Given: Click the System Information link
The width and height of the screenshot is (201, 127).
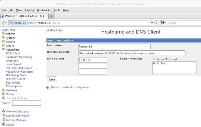Looking at the screenshot, I should tap(18, 116).
